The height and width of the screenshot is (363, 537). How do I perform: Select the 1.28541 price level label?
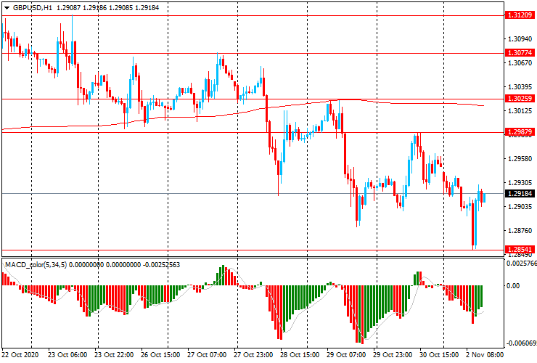520,250
